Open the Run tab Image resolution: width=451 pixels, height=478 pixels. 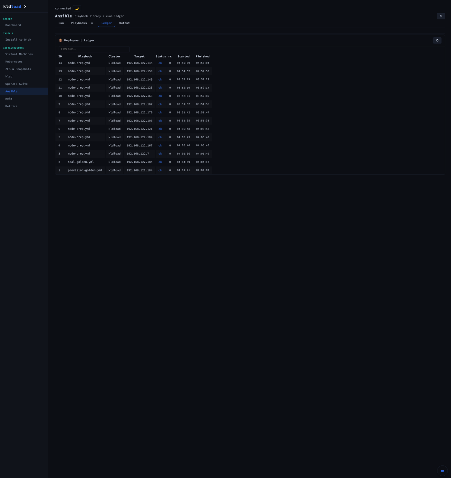click(x=61, y=23)
